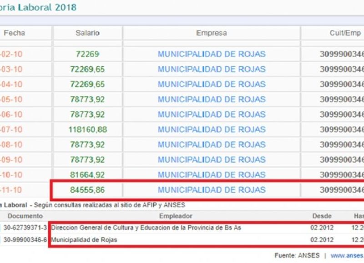Viewport: 364px width, 263px height.
Task: Select salary 78773,92 in the 09-10 row
Action: click(x=87, y=159)
